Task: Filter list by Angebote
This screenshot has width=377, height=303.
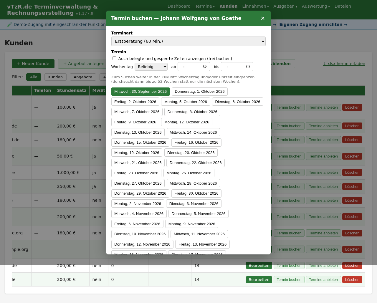Action: coord(83,77)
